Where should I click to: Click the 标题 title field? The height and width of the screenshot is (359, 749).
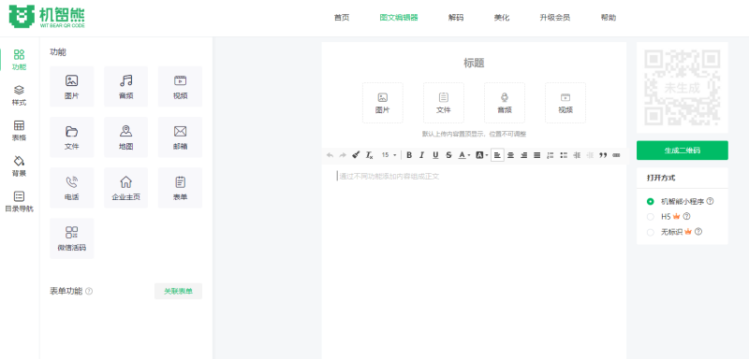pos(474,63)
